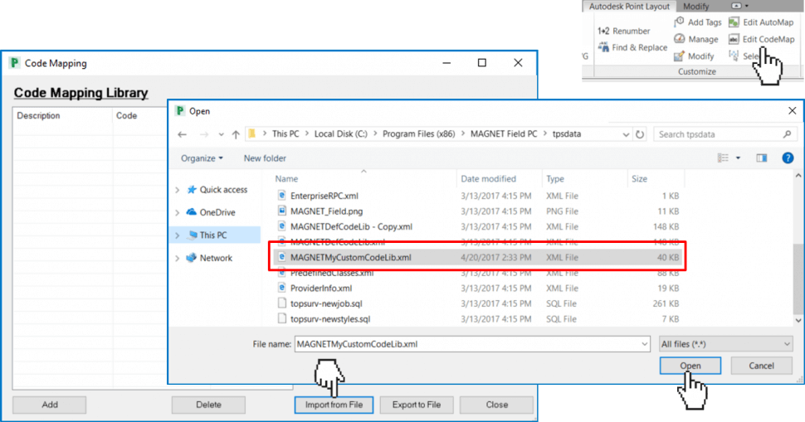Viewport: 805px width, 422px height.
Task: Click the Find & Replace binoculars icon
Action: pyautogui.click(x=603, y=48)
